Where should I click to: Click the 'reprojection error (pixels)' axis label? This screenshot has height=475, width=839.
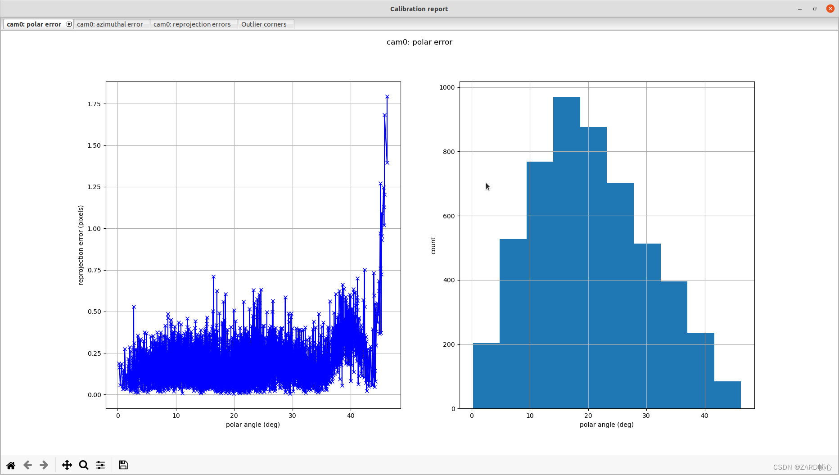[x=81, y=245]
